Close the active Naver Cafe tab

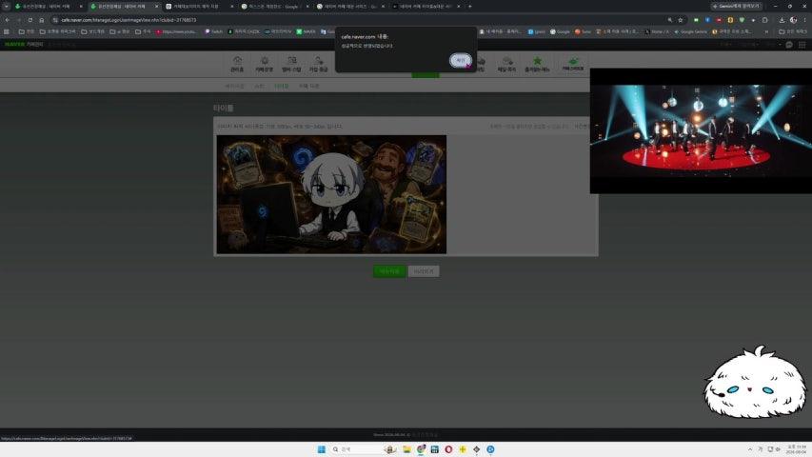(x=156, y=7)
